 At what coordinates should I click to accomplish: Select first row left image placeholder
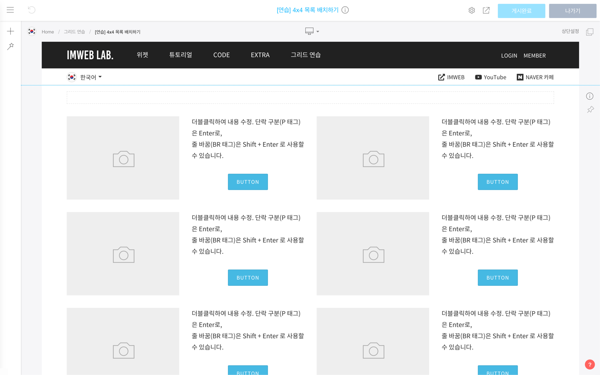[123, 158]
